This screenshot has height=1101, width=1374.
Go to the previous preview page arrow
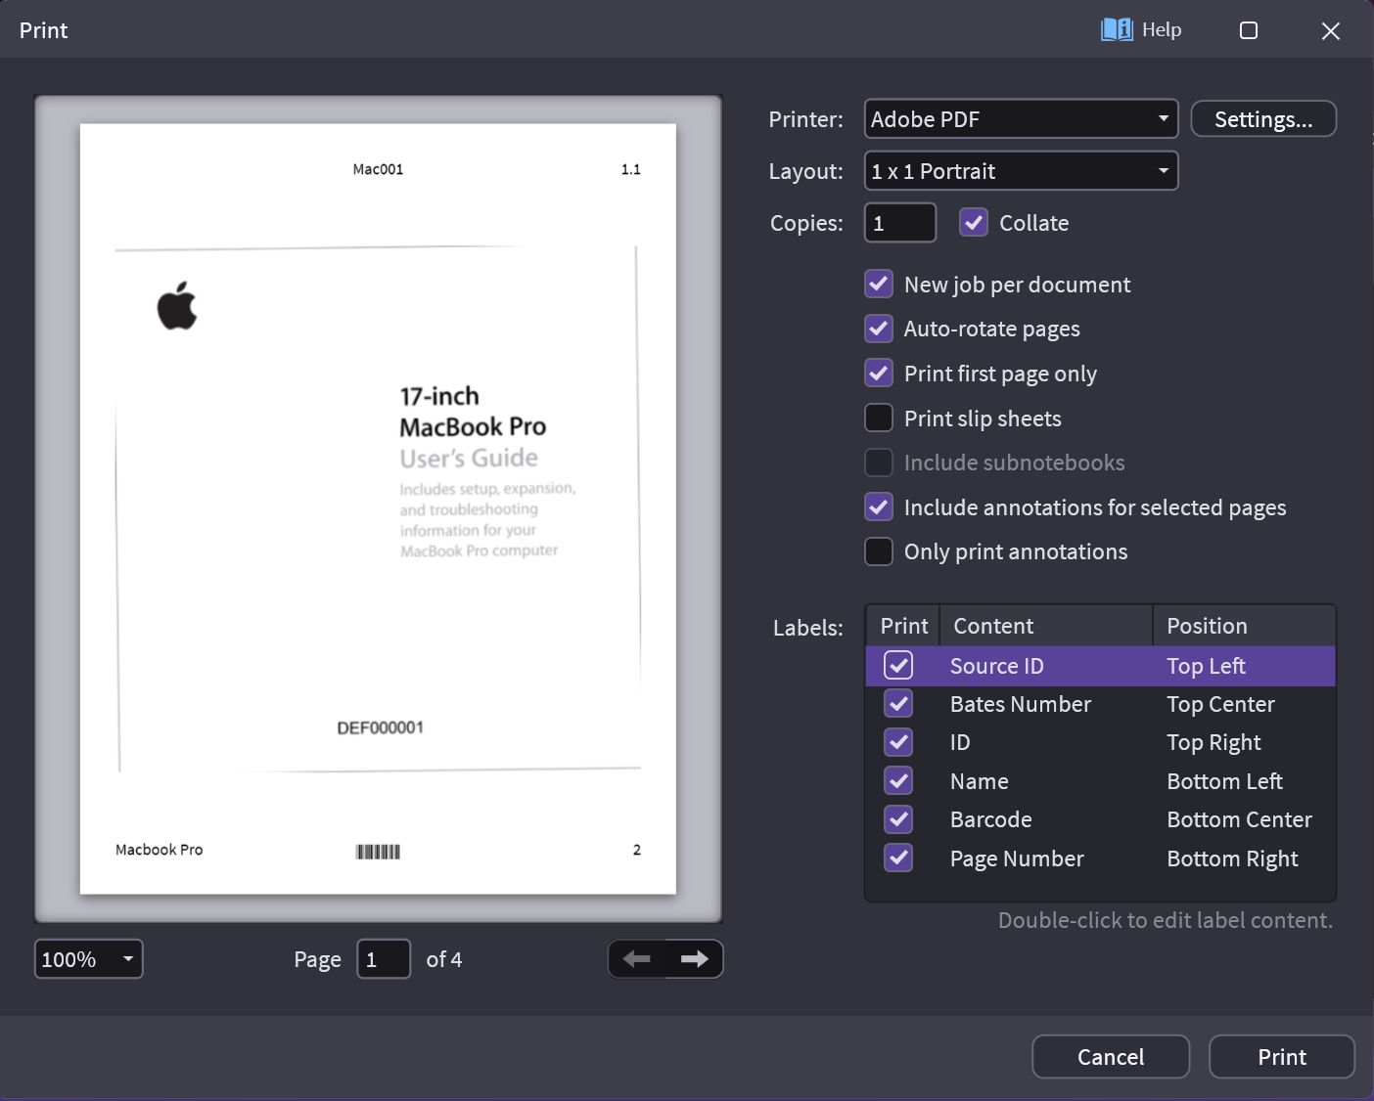pos(637,959)
